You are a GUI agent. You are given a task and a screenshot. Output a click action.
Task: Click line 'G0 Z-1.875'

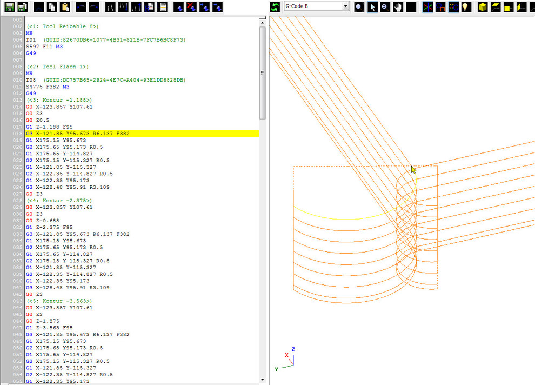point(43,321)
